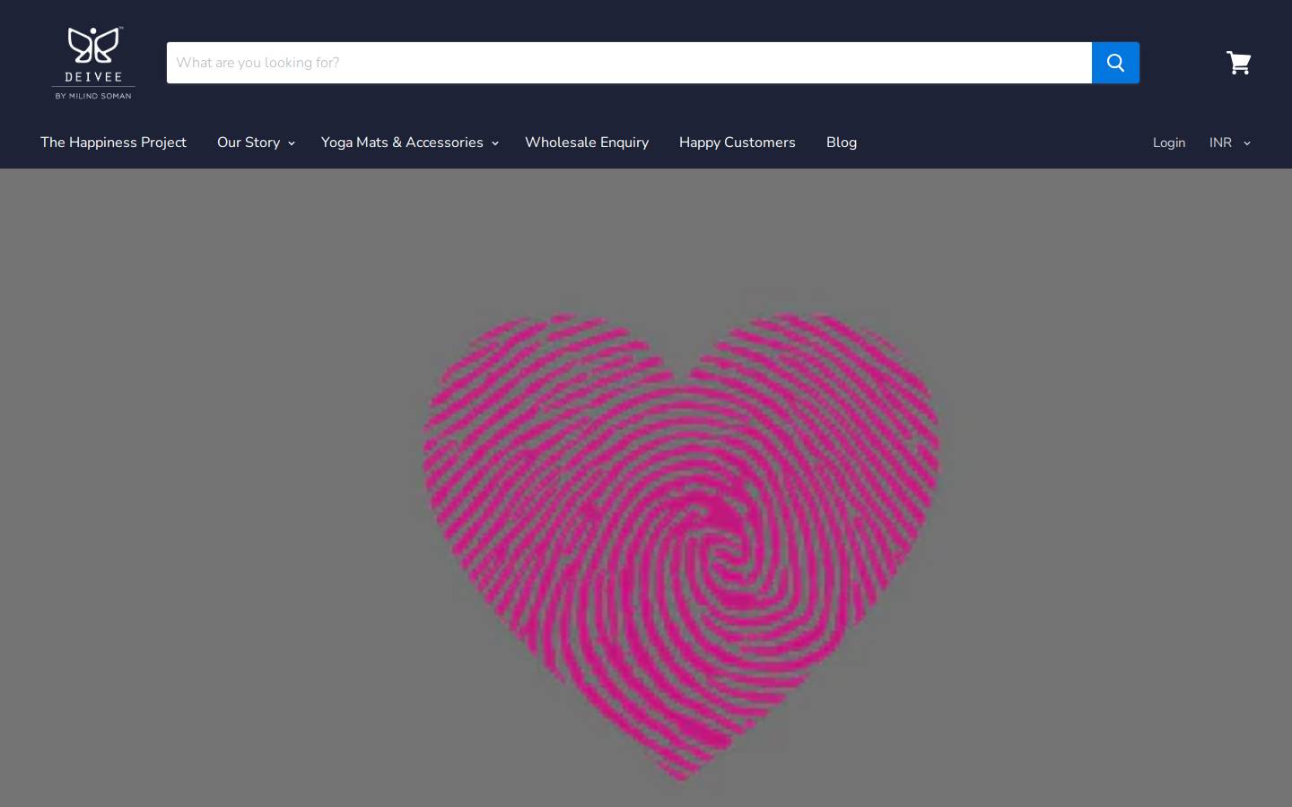The width and height of the screenshot is (1292, 807).
Task: Go to Wholesale Enquiry page
Action: [587, 143]
